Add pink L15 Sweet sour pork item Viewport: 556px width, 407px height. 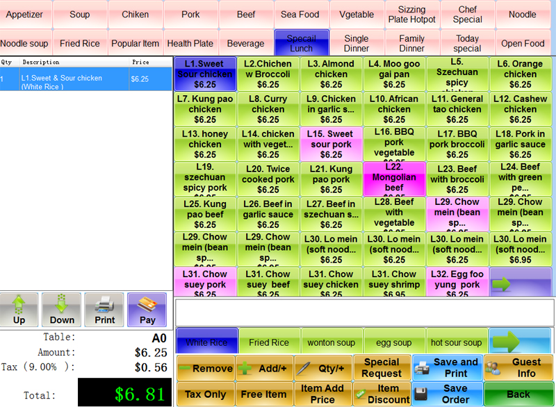pos(331,144)
